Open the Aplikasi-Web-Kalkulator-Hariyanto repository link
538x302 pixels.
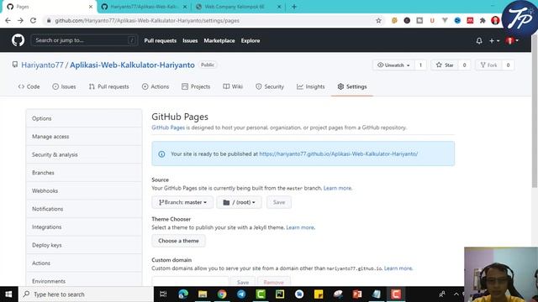point(132,65)
